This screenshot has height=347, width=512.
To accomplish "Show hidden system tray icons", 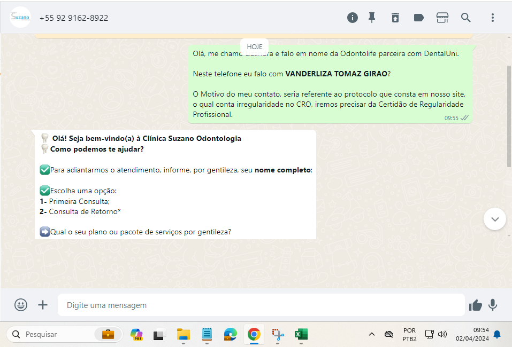I will click(x=372, y=334).
